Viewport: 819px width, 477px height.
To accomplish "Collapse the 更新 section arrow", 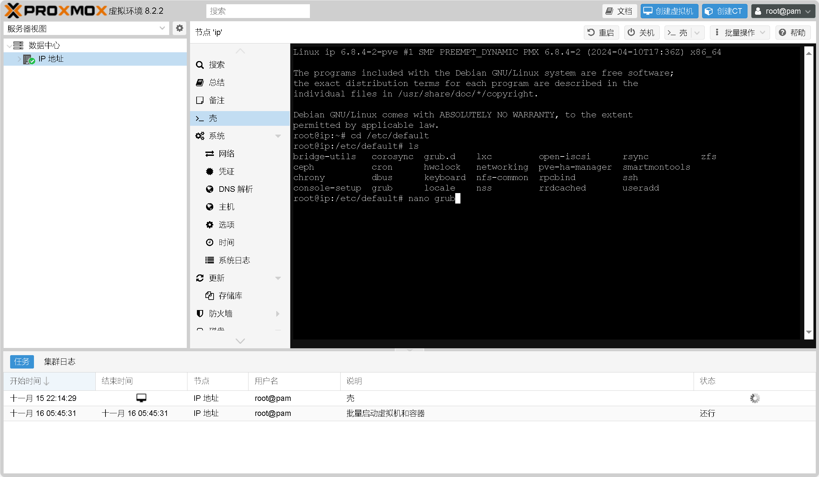I will pos(278,278).
